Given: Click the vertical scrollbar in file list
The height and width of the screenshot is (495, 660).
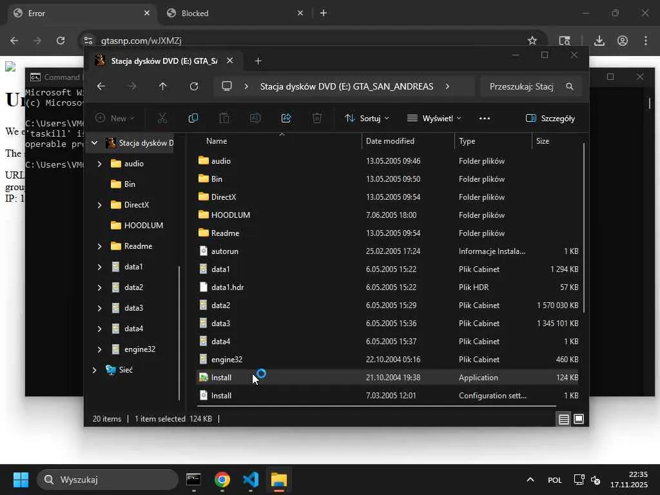Looking at the screenshot, I should coord(584,226).
